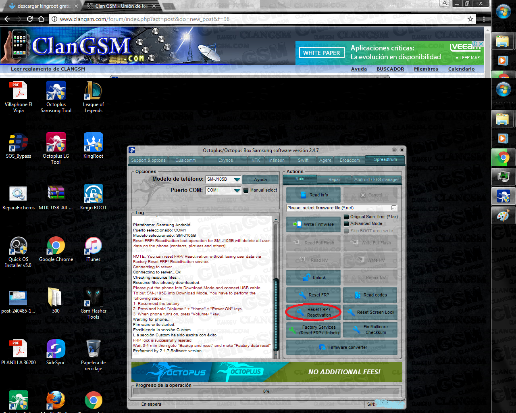The image size is (516, 413).
Task: Click the Ayuda button in Opciones
Action: pyautogui.click(x=260, y=179)
